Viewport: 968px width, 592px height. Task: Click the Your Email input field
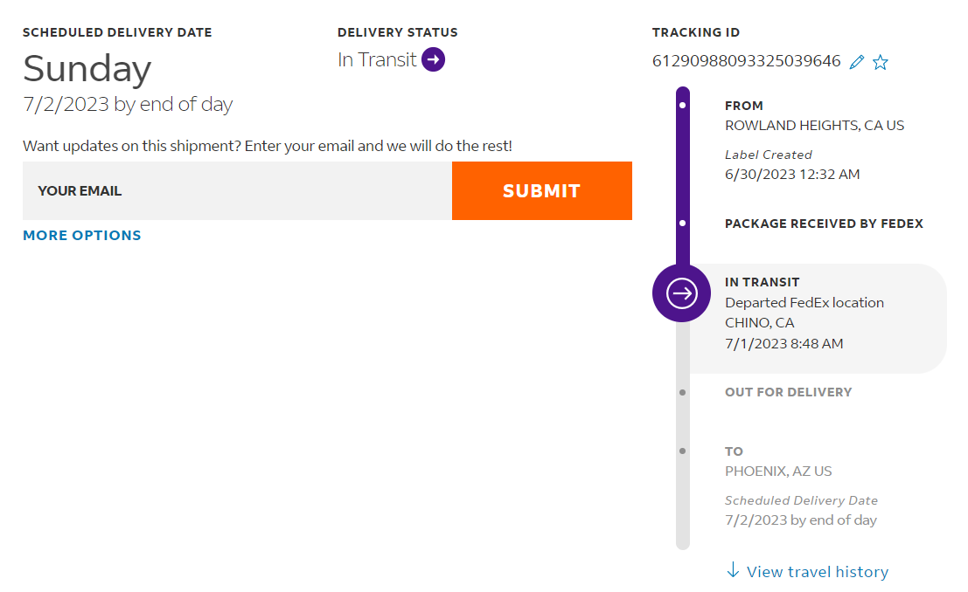[x=237, y=190]
